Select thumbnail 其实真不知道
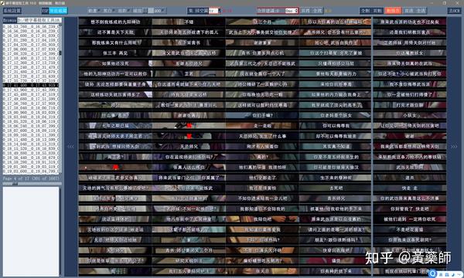 coord(336,147)
